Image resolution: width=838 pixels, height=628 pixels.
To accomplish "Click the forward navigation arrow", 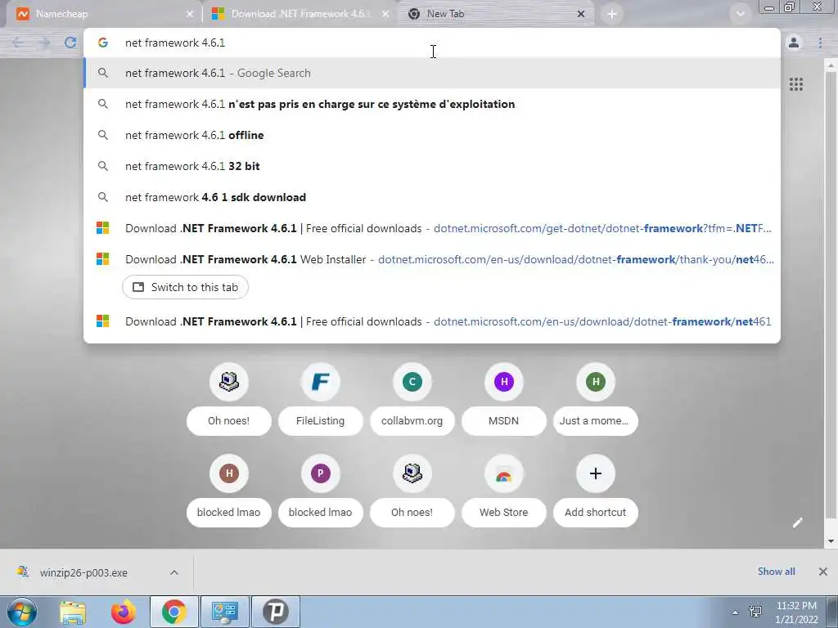I will pyautogui.click(x=44, y=43).
